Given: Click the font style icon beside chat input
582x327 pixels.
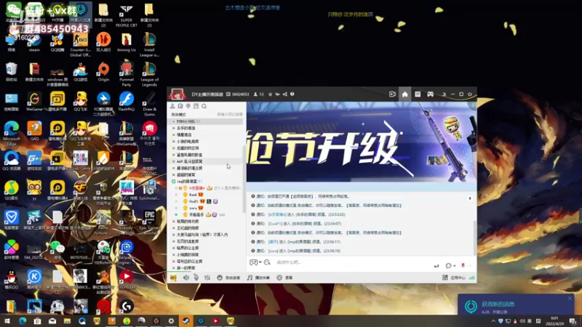Looking at the screenshot, I should [267, 262].
